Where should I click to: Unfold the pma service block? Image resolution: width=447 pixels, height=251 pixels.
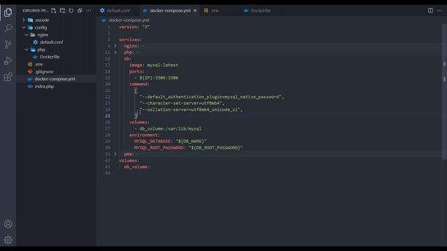click(x=115, y=154)
